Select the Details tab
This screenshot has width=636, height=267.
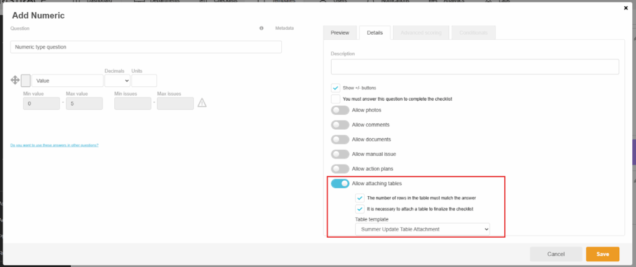375,33
